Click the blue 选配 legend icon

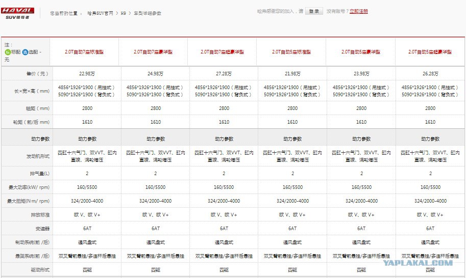pyautogui.click(x=25, y=52)
